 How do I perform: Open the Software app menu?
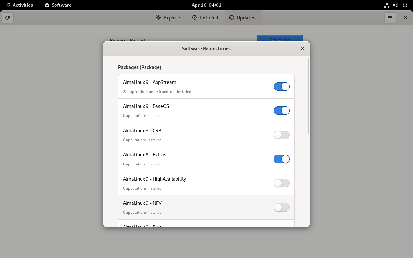coord(58,5)
